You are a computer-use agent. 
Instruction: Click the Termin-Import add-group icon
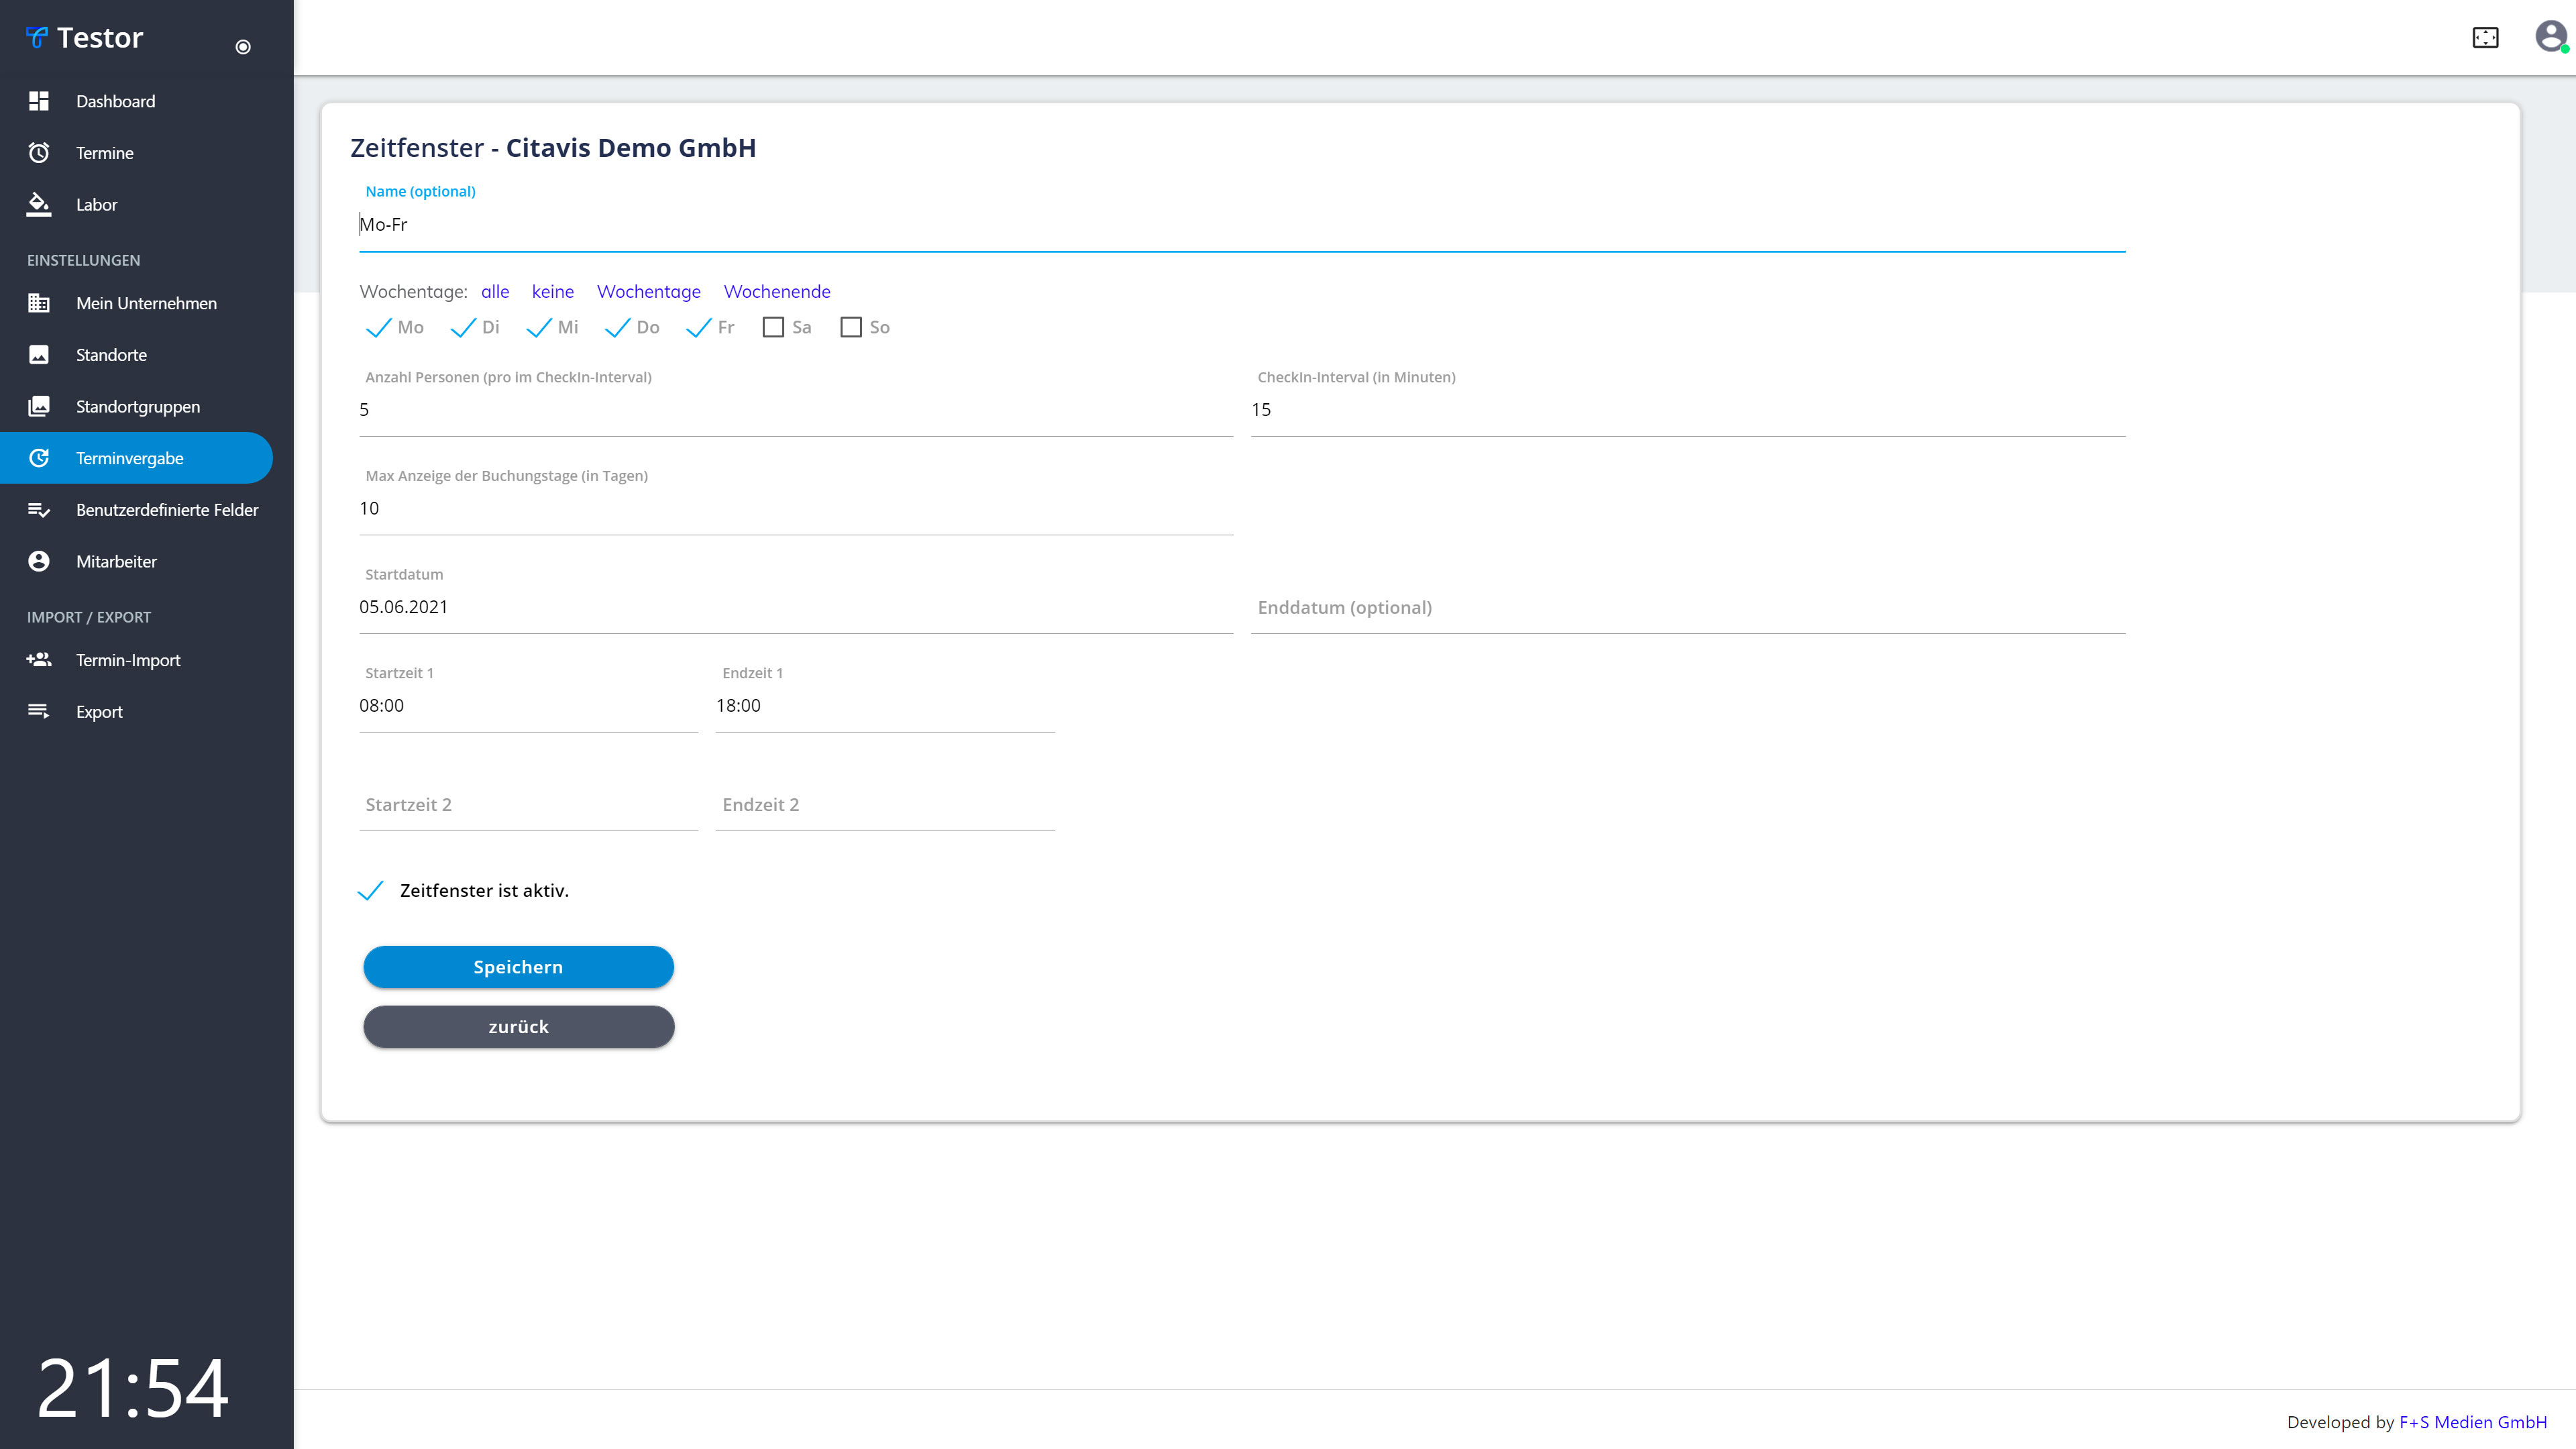[x=39, y=660]
